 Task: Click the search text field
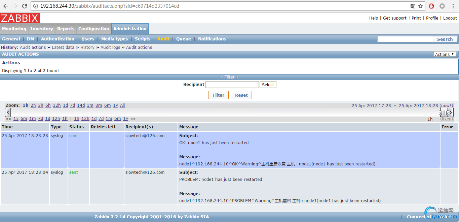point(405,39)
